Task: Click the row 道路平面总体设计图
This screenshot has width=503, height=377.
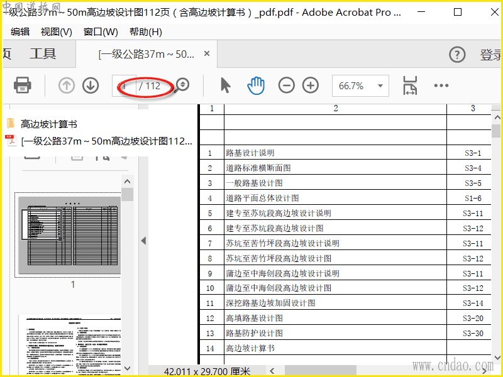Action: click(x=345, y=198)
